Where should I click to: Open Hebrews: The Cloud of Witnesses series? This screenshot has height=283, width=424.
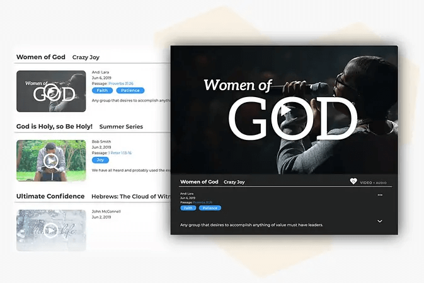[131, 197]
